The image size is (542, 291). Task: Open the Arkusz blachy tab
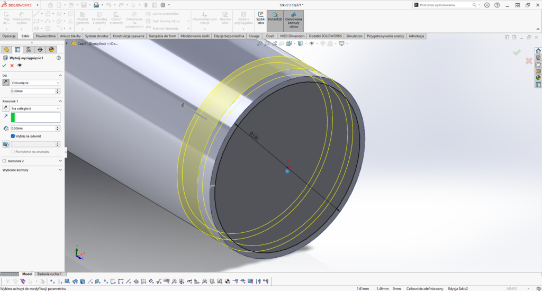[x=70, y=36]
